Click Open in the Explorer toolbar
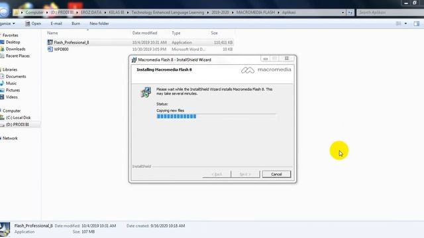The width and height of the screenshot is (424, 238). click(33, 24)
